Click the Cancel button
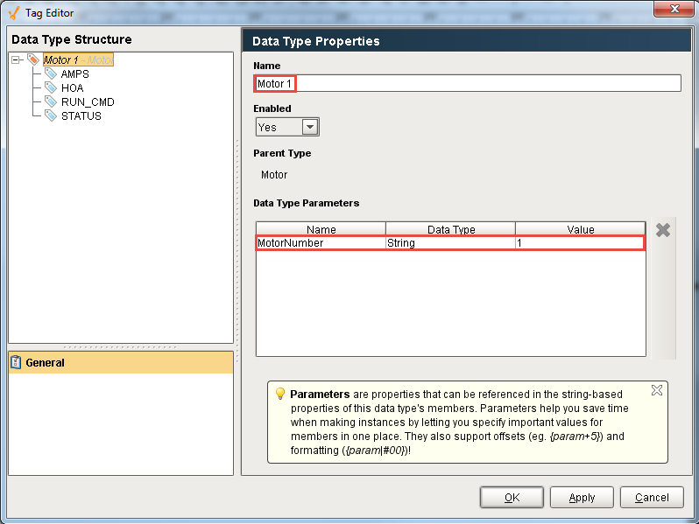Image resolution: width=699 pixels, height=524 pixels. 651,497
